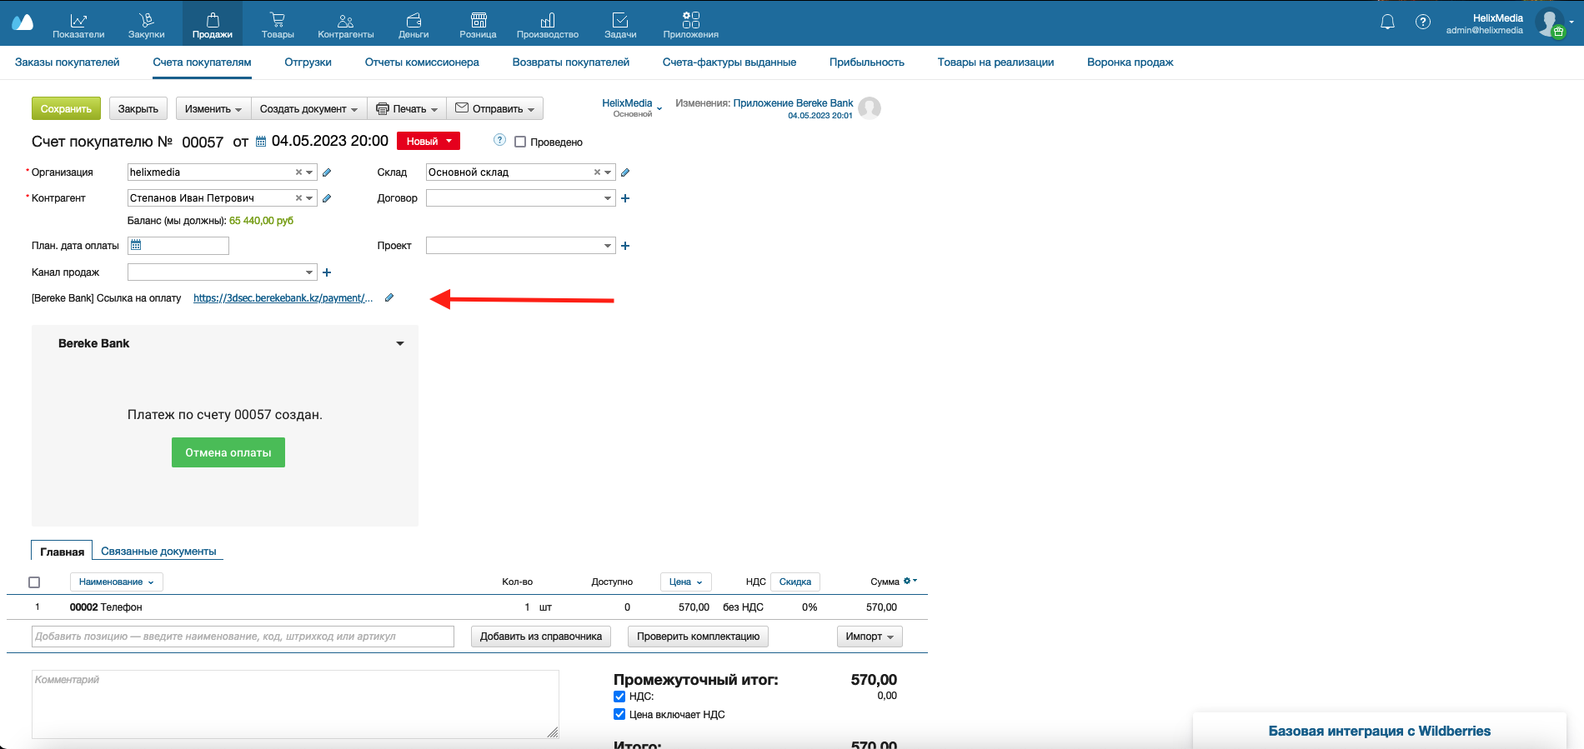Open the Наименование column dropdown
Image resolution: width=1584 pixels, height=749 pixels.
click(117, 582)
